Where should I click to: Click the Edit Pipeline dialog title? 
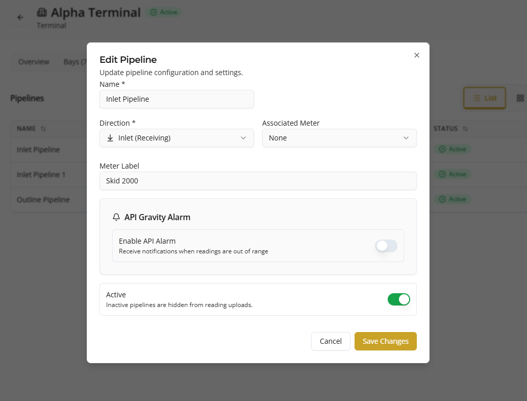click(128, 60)
